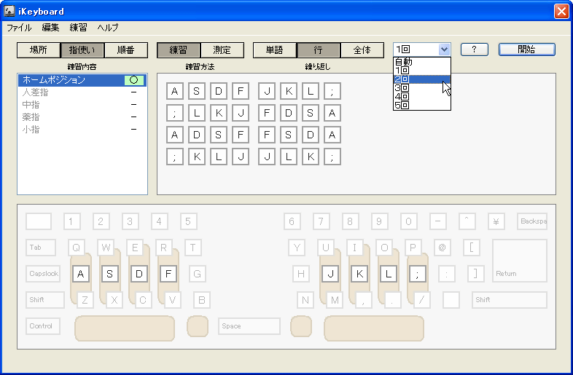Select the 行 repeat mode toggle
This screenshot has height=375, width=573.
319,50
